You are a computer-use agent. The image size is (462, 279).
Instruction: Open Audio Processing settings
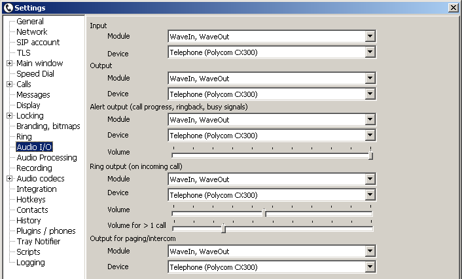point(47,157)
